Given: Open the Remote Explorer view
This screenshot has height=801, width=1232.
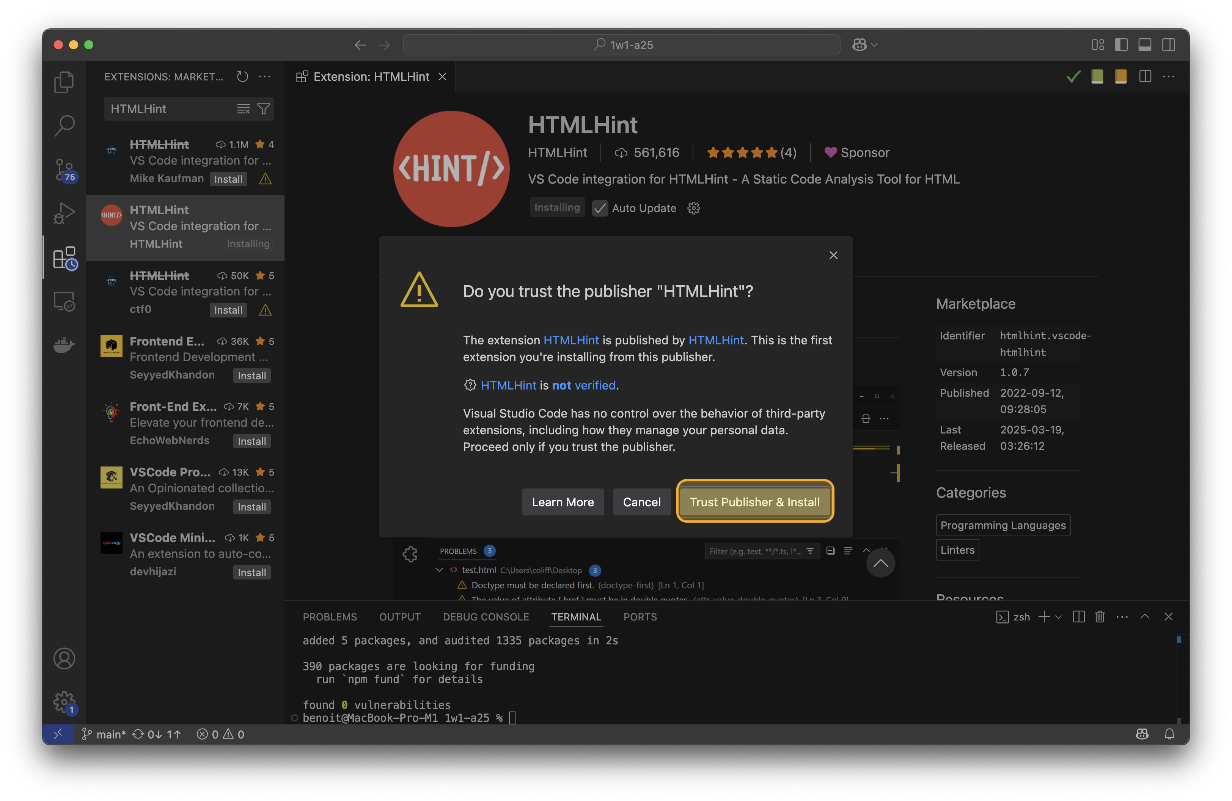Looking at the screenshot, I should coord(64,301).
